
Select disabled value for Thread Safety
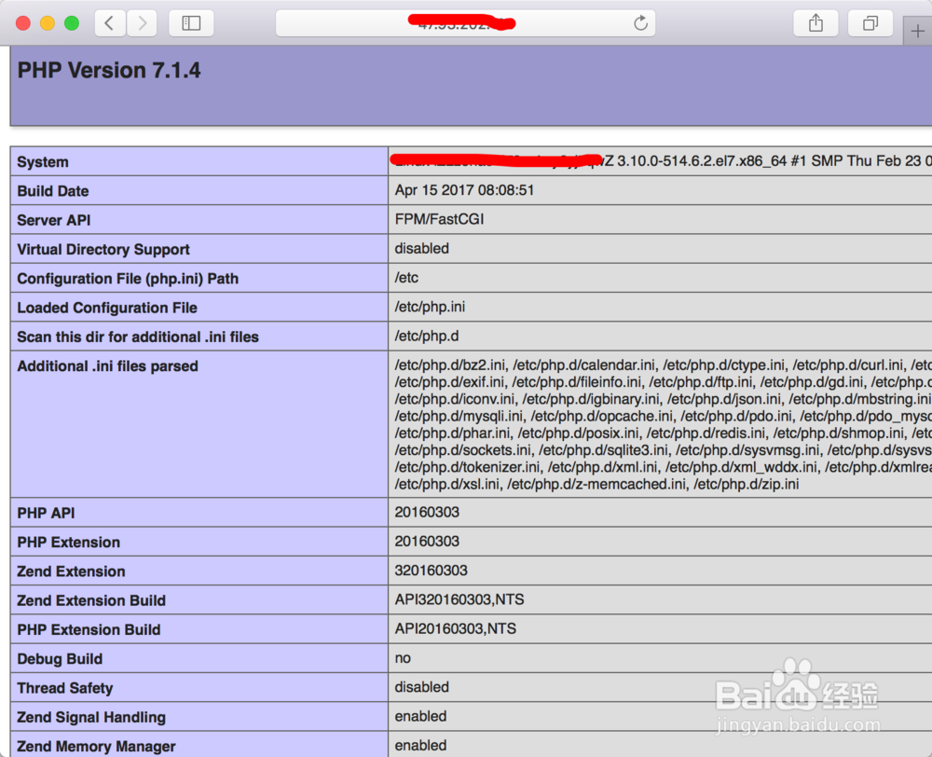pyautogui.click(x=421, y=687)
